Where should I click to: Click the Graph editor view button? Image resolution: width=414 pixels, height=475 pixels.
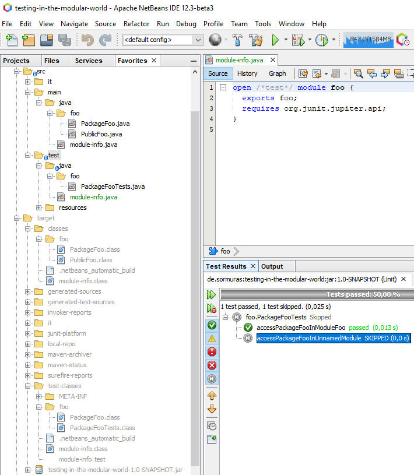coord(277,73)
